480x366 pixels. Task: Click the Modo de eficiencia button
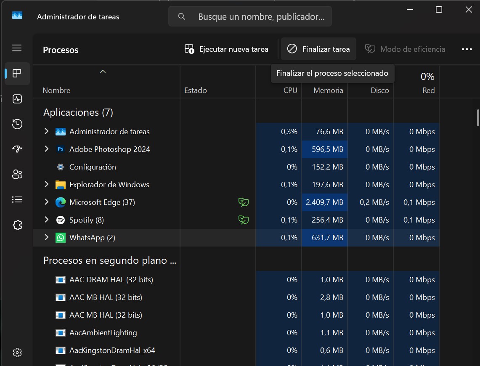pos(405,49)
